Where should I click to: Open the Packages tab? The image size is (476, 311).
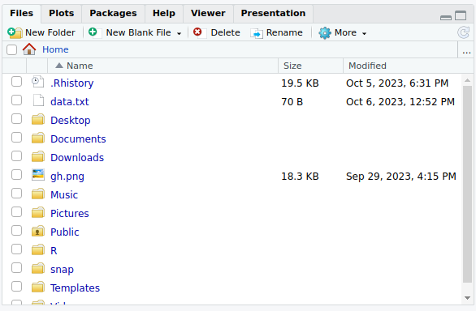click(113, 13)
